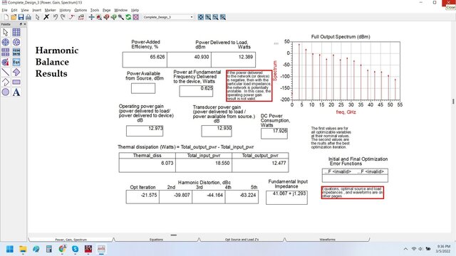The width and height of the screenshot is (456, 256).
Task: Open the History menu
Action: point(65,10)
